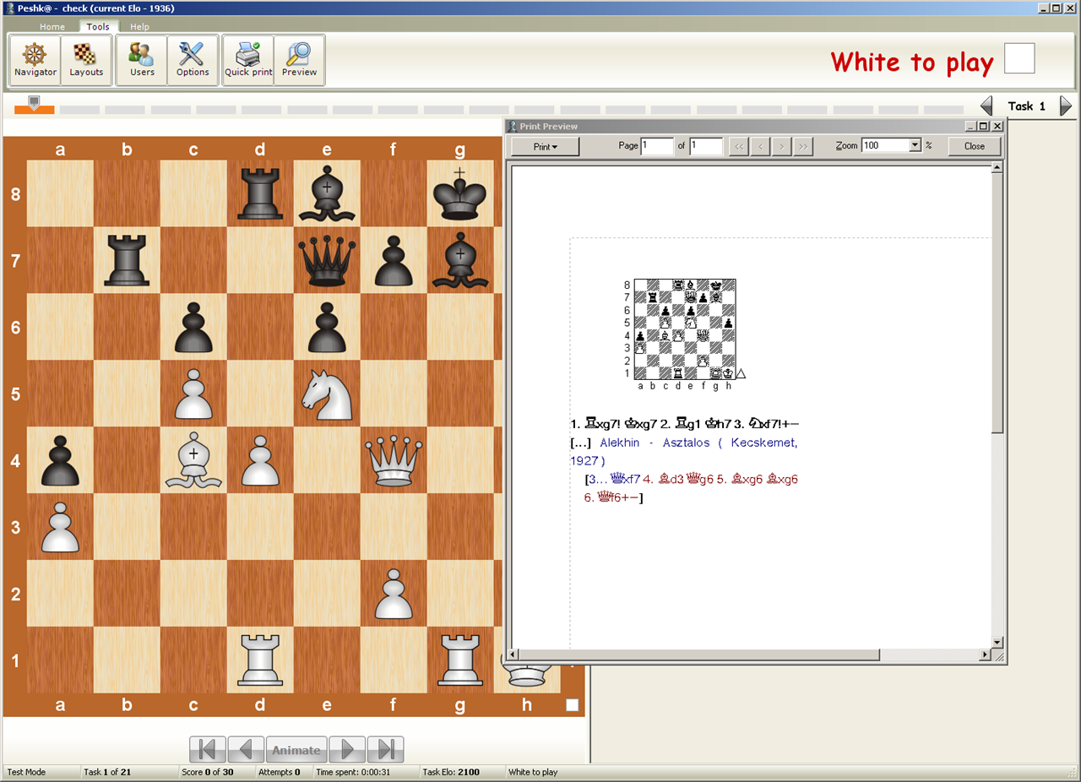Jump to first move button

(207, 750)
